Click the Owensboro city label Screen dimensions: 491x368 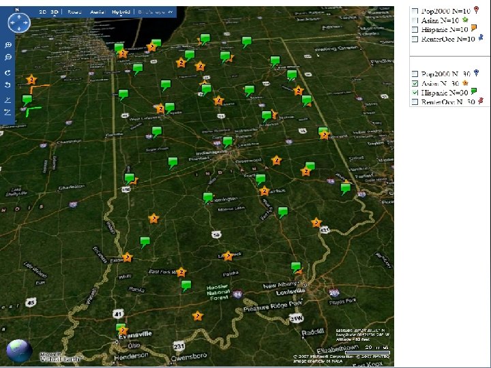click(189, 356)
